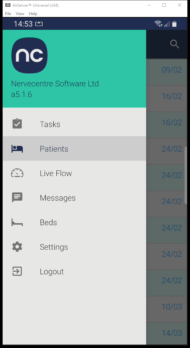The width and height of the screenshot is (190, 348).
Task: Choose the Logout label
Action: [x=52, y=271]
